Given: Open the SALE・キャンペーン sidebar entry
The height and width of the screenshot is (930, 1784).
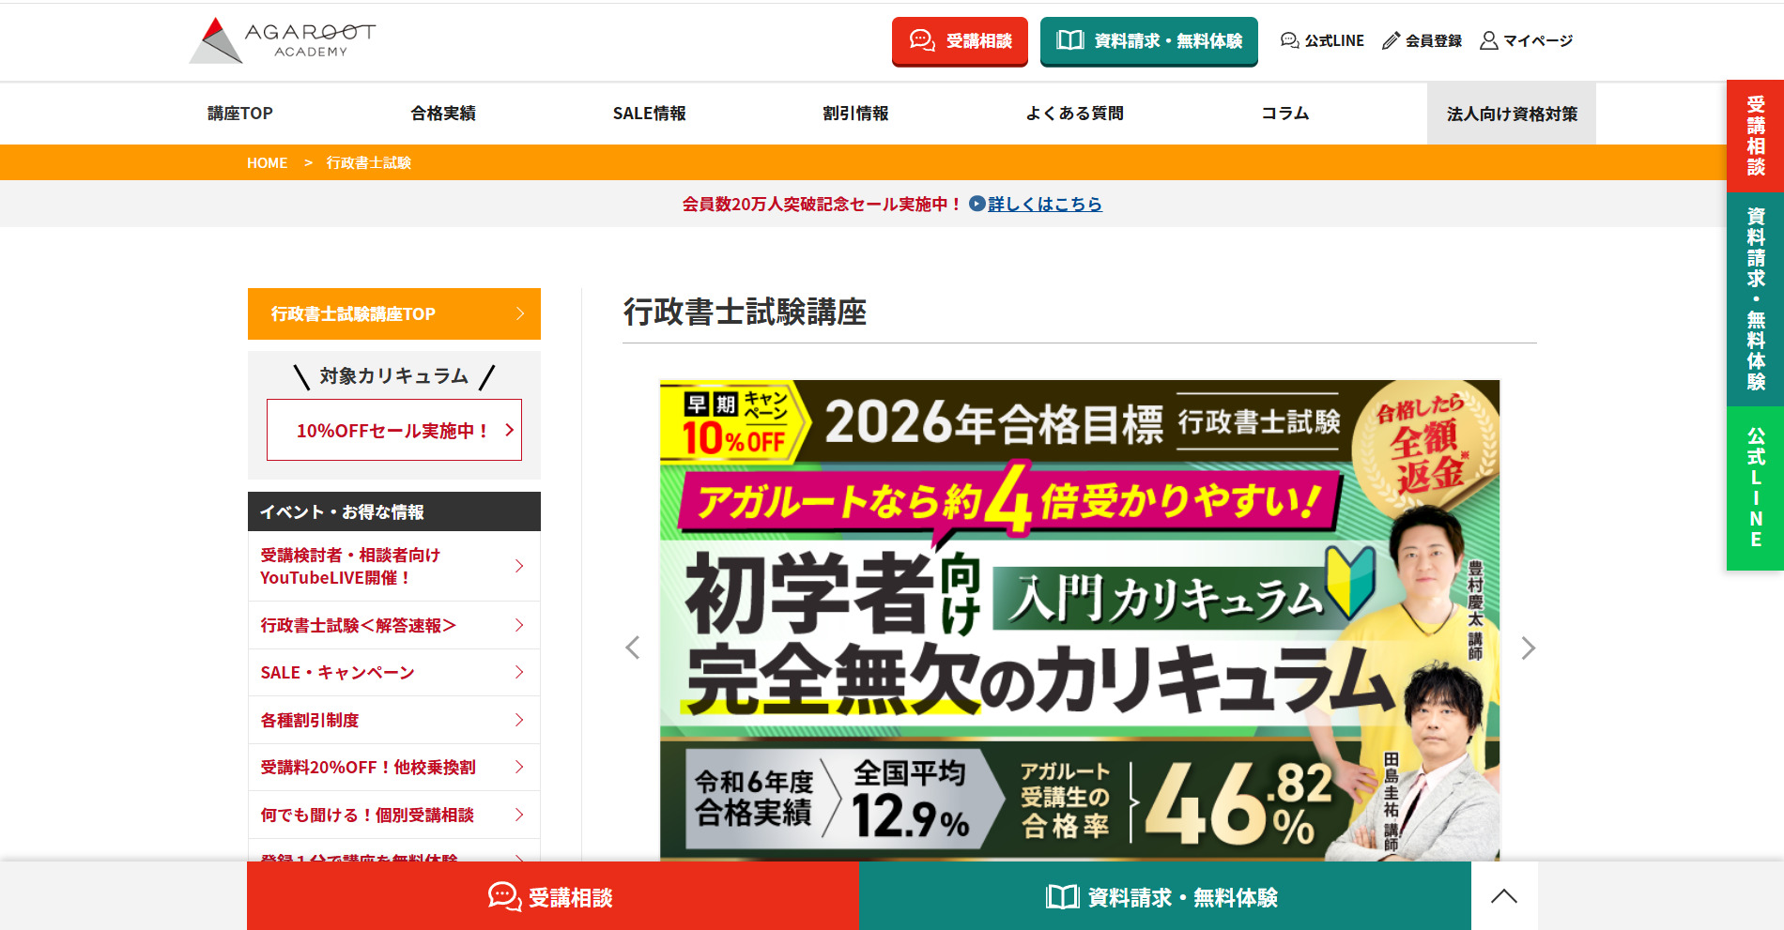Looking at the screenshot, I should (394, 672).
